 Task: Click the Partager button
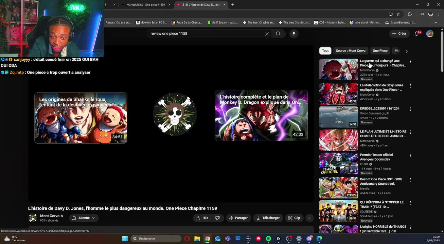pos(238,218)
